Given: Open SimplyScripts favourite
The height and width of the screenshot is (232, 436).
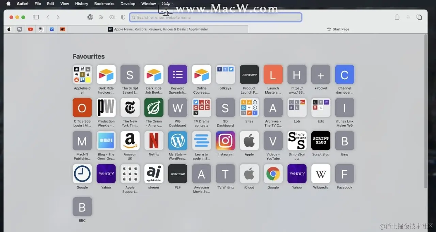Looking at the screenshot, I should 297,140.
